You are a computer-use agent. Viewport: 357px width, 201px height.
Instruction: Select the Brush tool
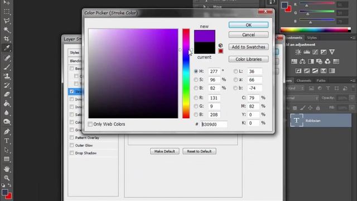7,67
